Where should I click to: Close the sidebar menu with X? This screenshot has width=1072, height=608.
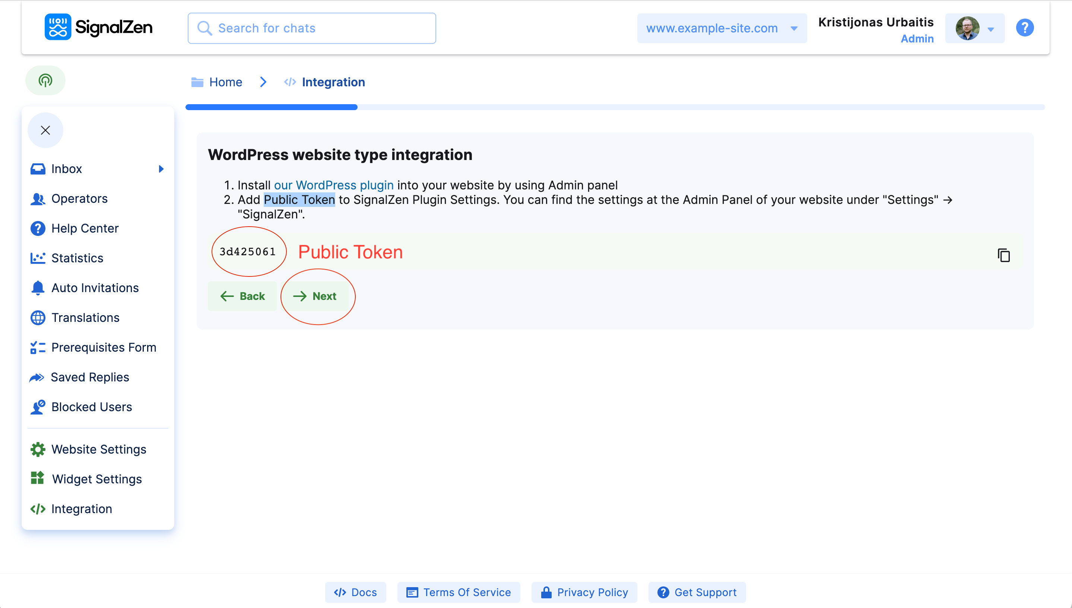coord(45,130)
